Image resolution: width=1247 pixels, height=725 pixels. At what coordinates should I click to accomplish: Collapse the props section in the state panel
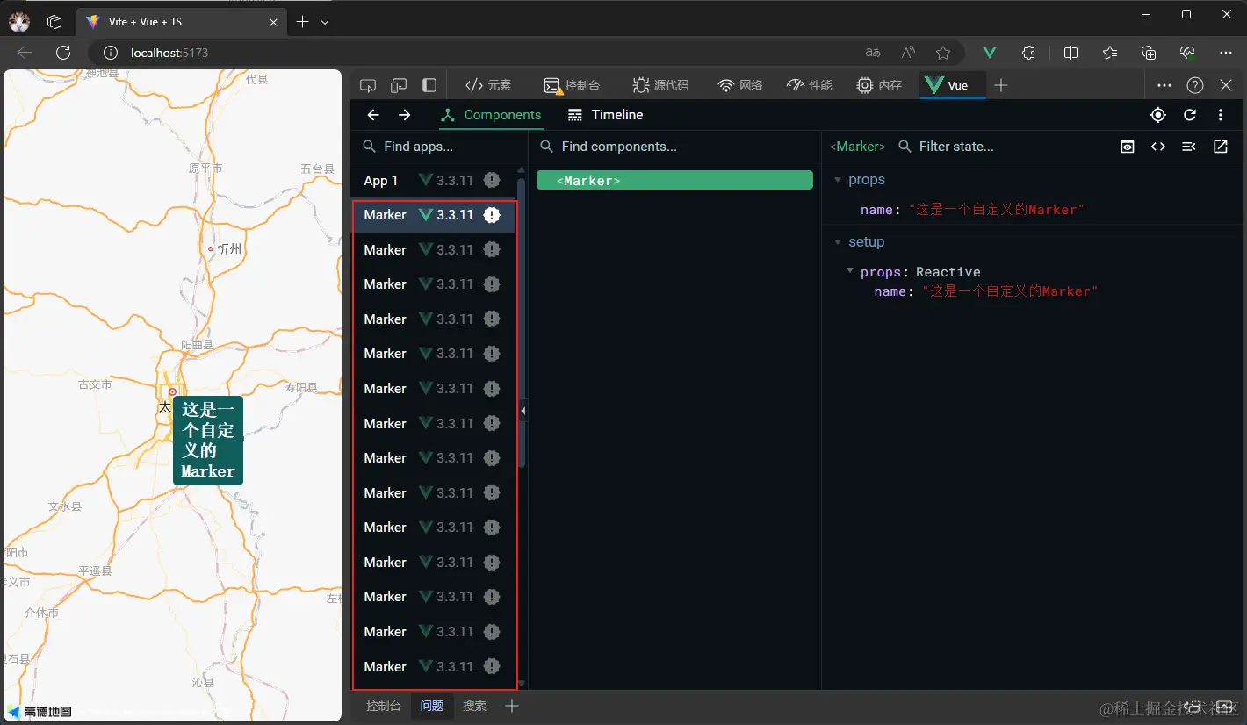tap(837, 179)
